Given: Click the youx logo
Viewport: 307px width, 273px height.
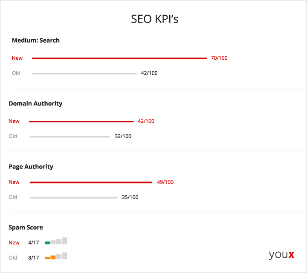Looking at the screenshot, I should [281, 255].
